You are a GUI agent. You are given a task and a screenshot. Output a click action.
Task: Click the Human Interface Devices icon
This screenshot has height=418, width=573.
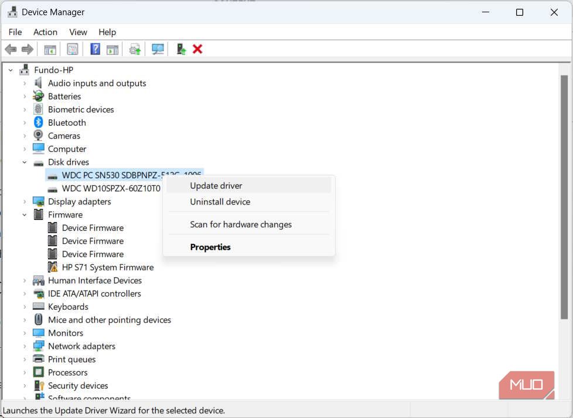click(x=38, y=280)
